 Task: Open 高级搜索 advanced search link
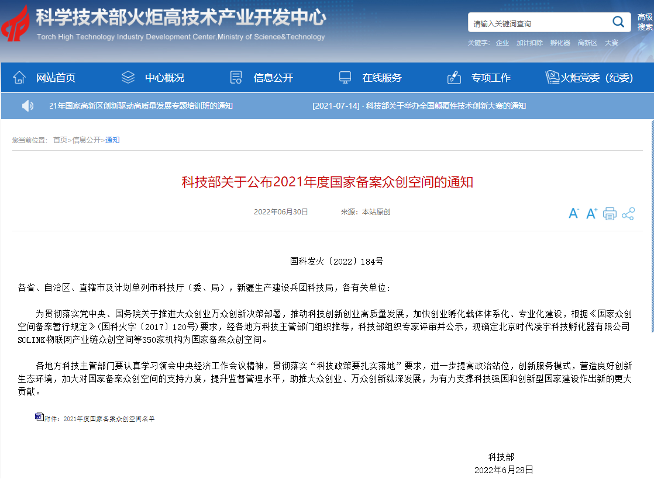[645, 22]
